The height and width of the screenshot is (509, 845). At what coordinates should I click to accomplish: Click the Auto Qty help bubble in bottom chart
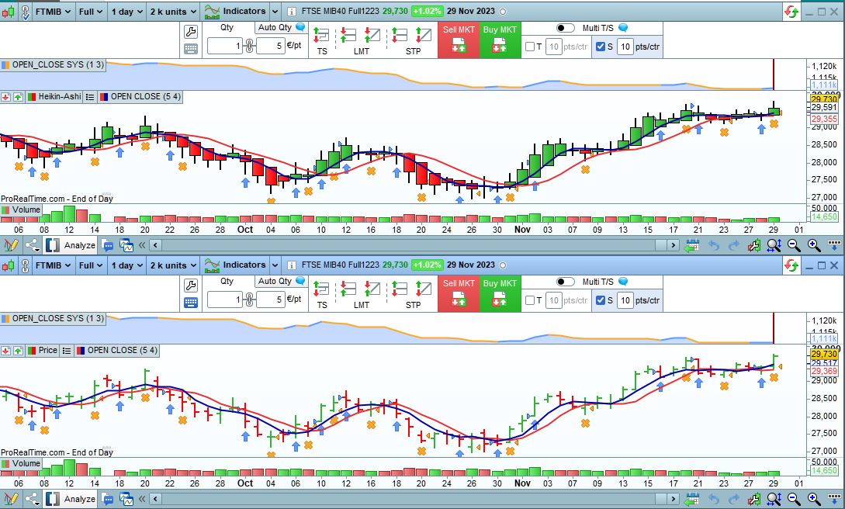[x=301, y=281]
